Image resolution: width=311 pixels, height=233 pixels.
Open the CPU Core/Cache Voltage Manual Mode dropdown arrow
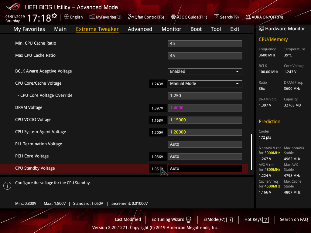[237, 84]
